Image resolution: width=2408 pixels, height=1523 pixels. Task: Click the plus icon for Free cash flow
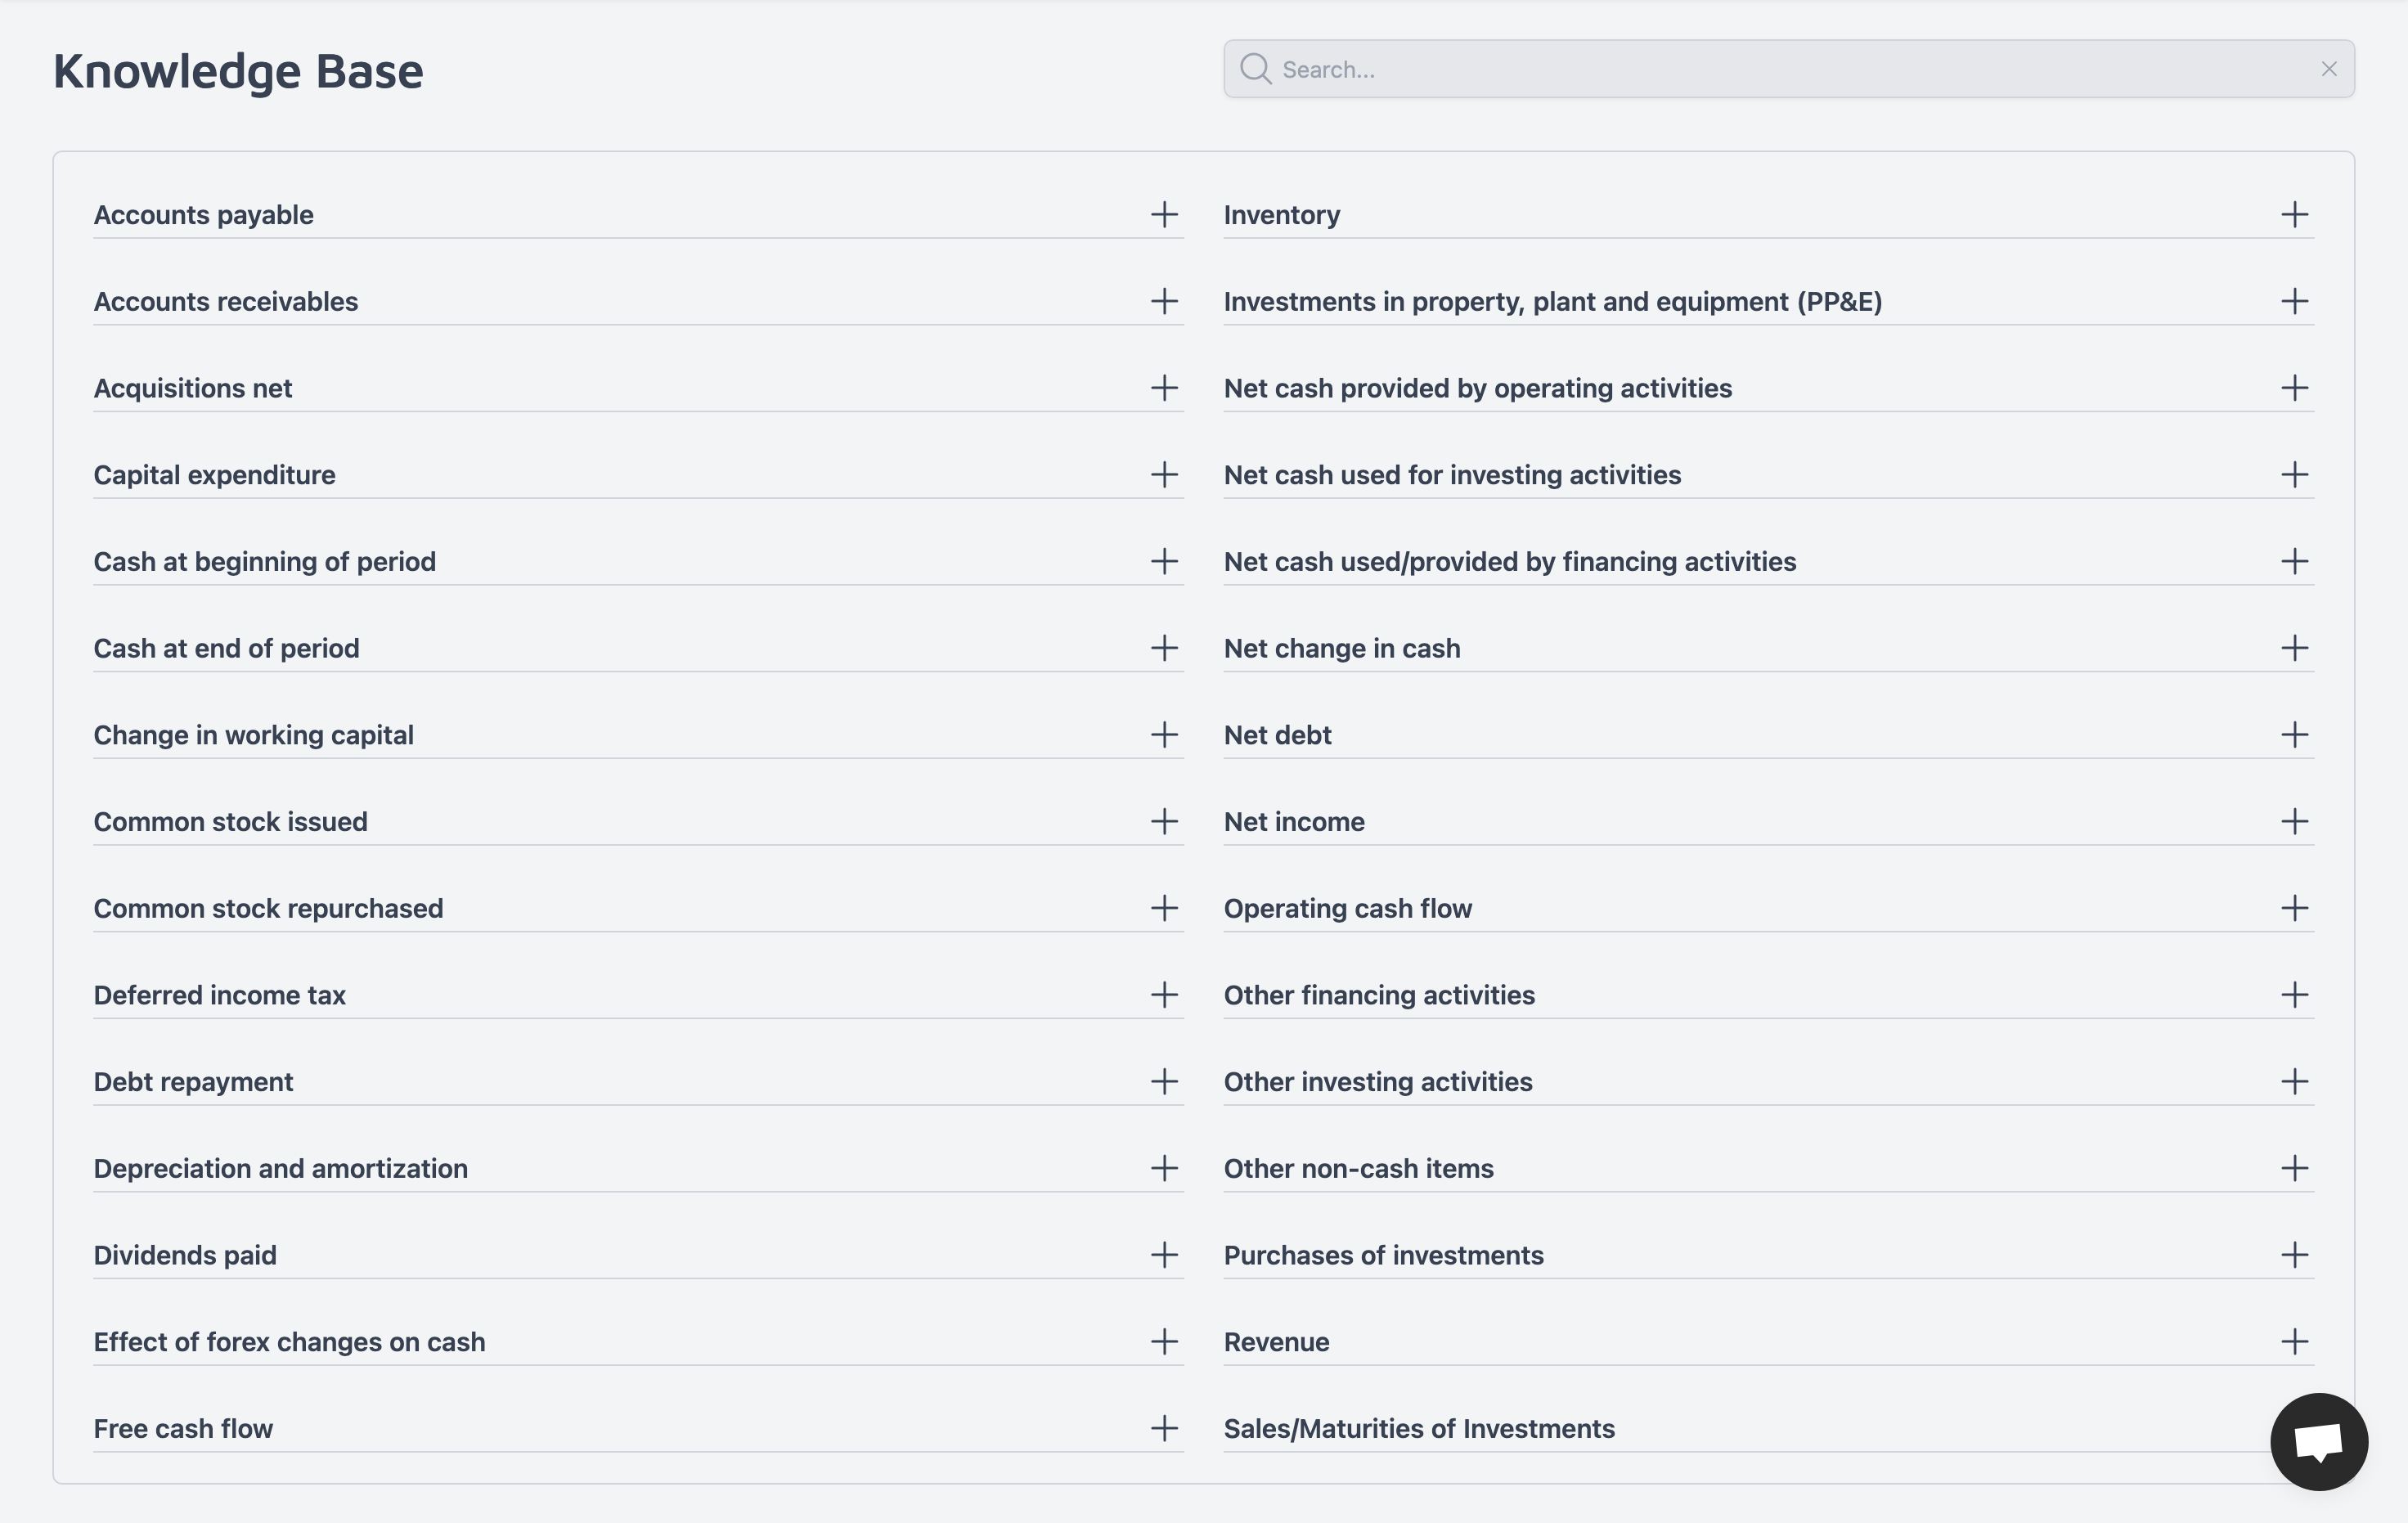(x=1164, y=1428)
